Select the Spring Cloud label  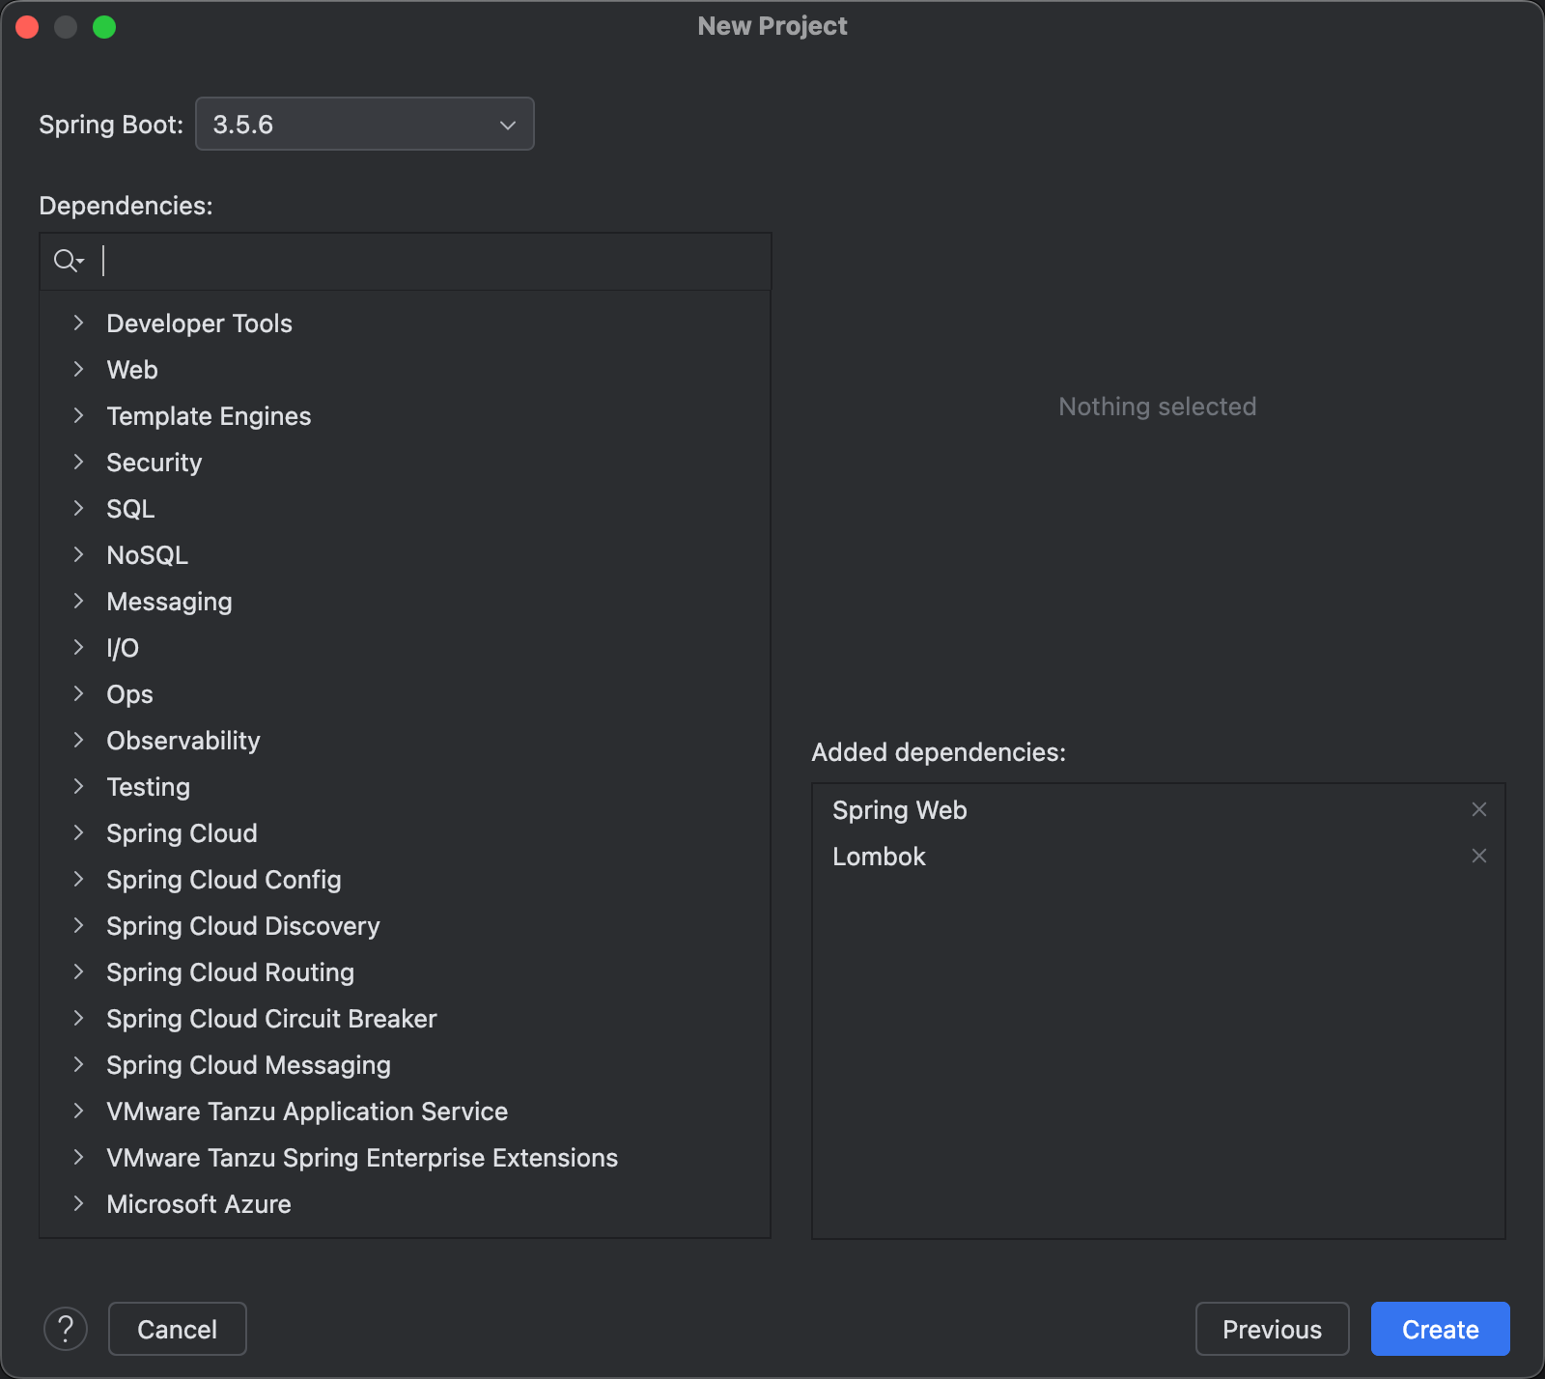[x=182, y=833]
